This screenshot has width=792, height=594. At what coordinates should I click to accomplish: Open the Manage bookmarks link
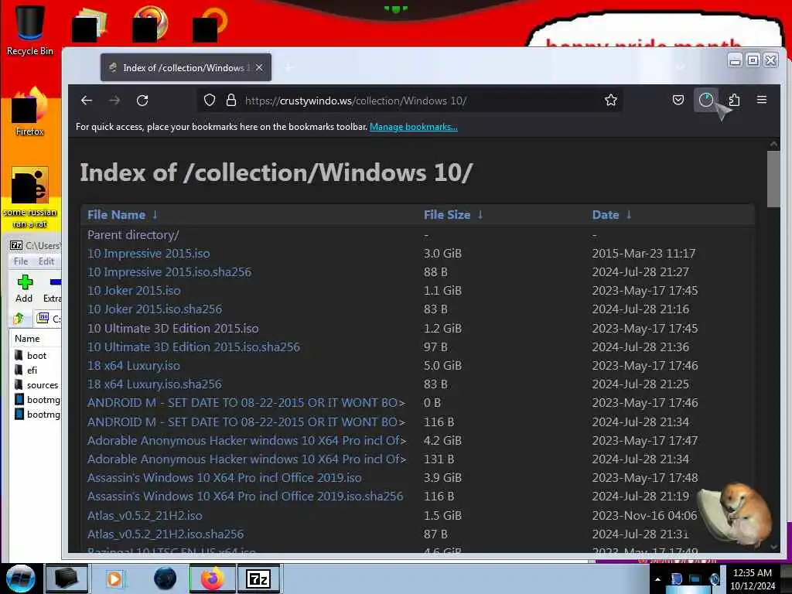pos(414,127)
